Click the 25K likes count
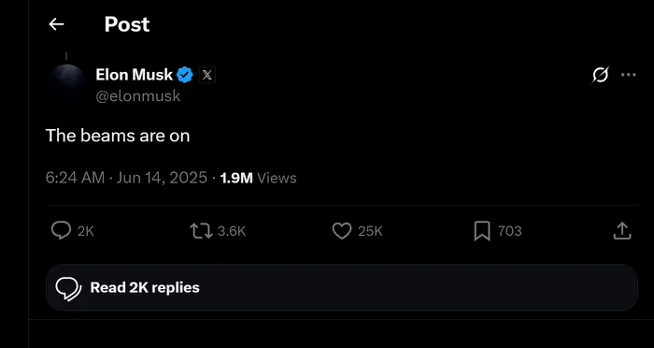The height and width of the screenshot is (348, 654). [x=370, y=231]
